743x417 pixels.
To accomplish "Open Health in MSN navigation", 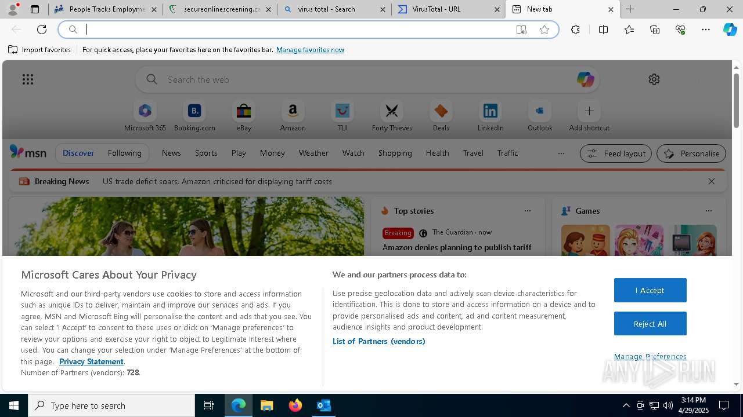I will (437, 153).
